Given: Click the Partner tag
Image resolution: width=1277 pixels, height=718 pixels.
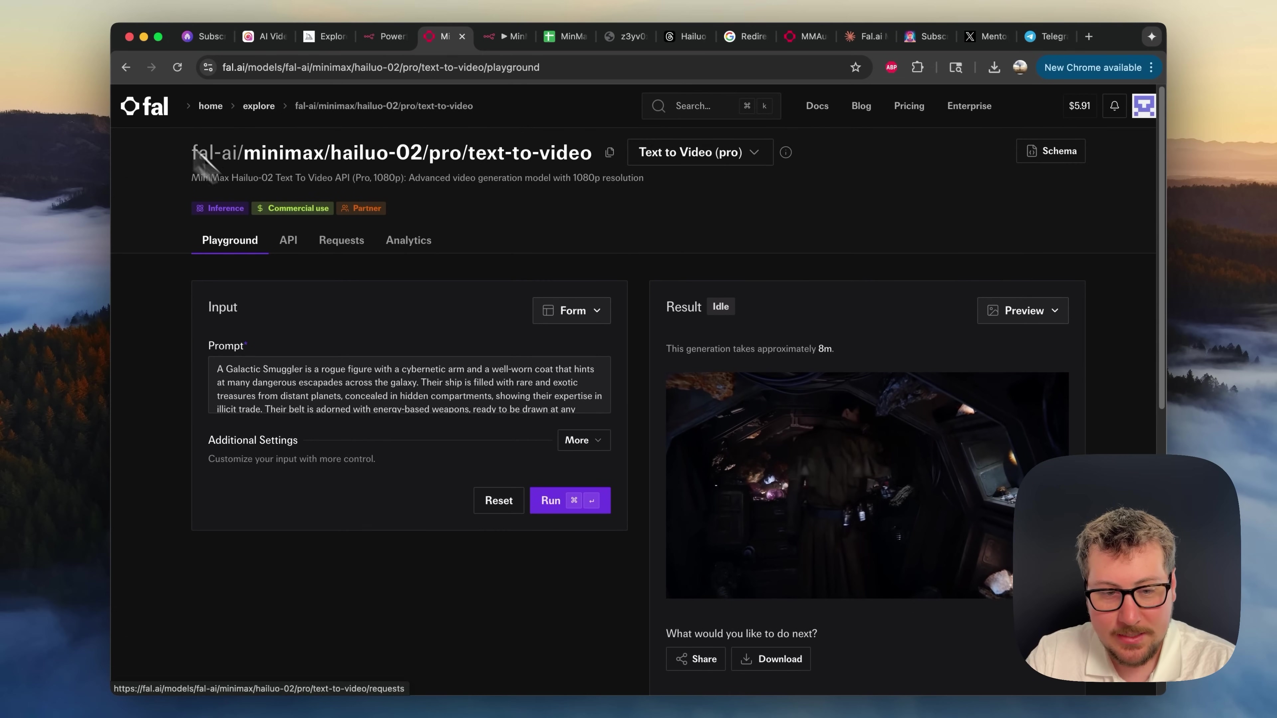Looking at the screenshot, I should 361,209.
